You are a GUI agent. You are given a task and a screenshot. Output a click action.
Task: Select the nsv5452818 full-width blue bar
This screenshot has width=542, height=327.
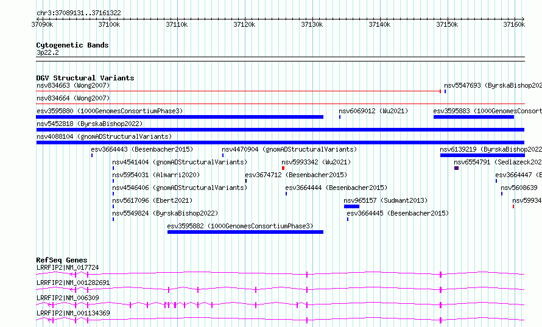(280, 130)
